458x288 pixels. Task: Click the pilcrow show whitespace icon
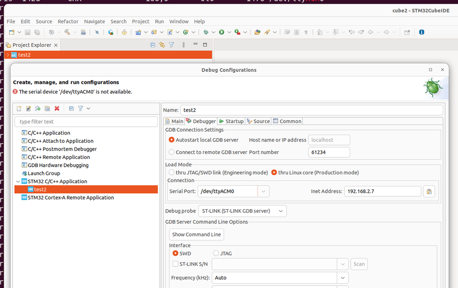[x=306, y=32]
